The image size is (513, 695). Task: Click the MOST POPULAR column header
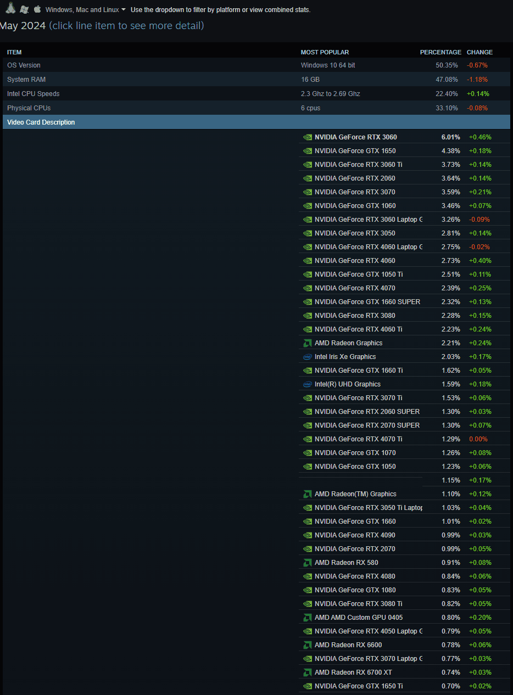325,52
